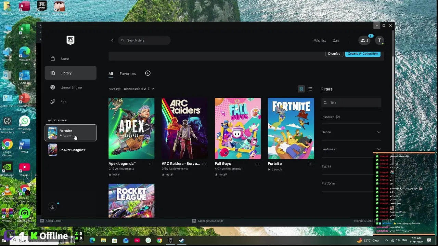The image size is (438, 246).
Task: Open the T profile avatar menu
Action: [379, 40]
